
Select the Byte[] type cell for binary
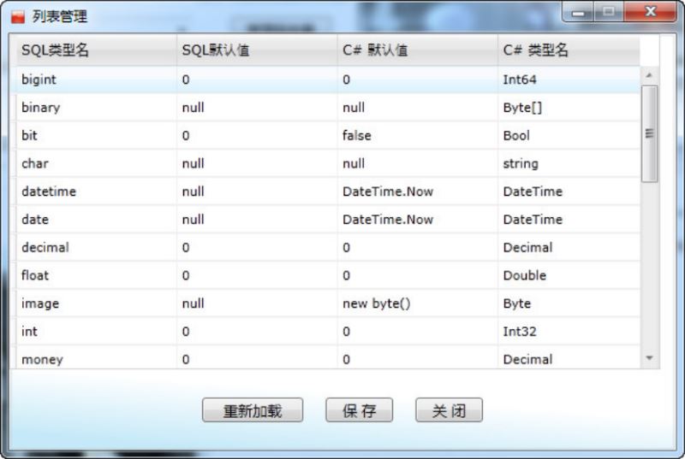(523, 108)
